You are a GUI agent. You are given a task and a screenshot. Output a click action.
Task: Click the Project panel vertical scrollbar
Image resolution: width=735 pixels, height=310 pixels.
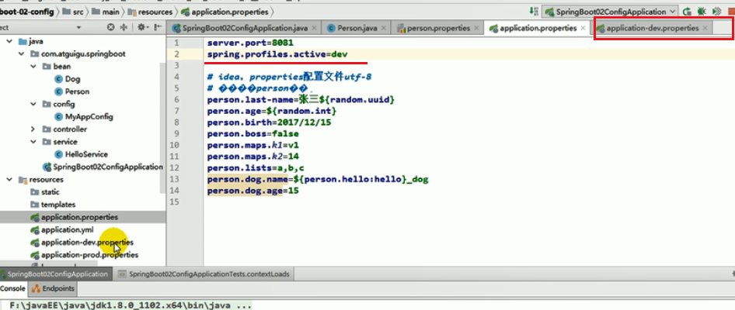162,127
